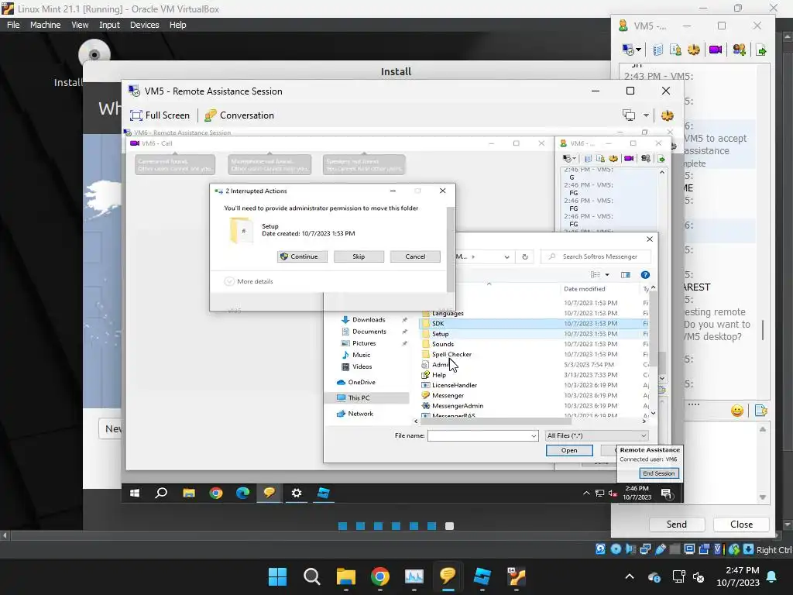This screenshot has height=595, width=793.
Task: Click End Session in Remote Assistance popup
Action: coord(658,473)
